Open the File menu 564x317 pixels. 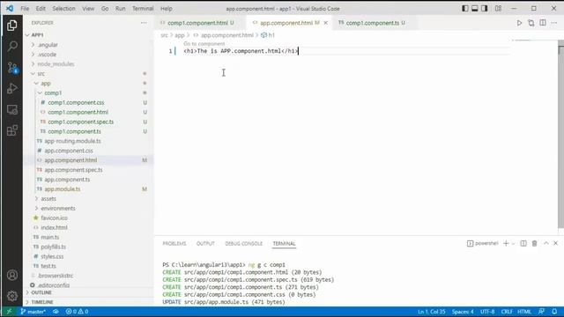tap(25, 8)
